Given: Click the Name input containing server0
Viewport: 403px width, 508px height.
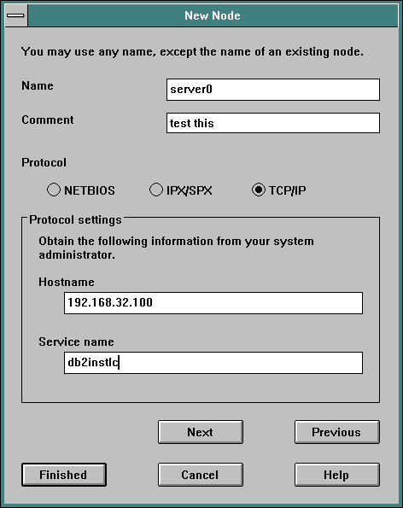Looking at the screenshot, I should (x=272, y=90).
